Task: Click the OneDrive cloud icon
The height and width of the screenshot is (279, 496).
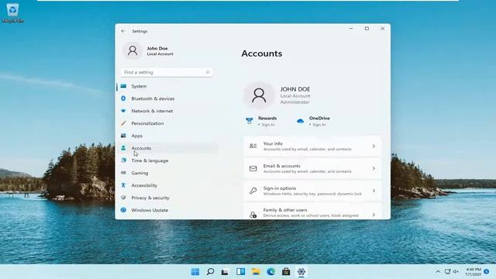Action: pyautogui.click(x=300, y=121)
